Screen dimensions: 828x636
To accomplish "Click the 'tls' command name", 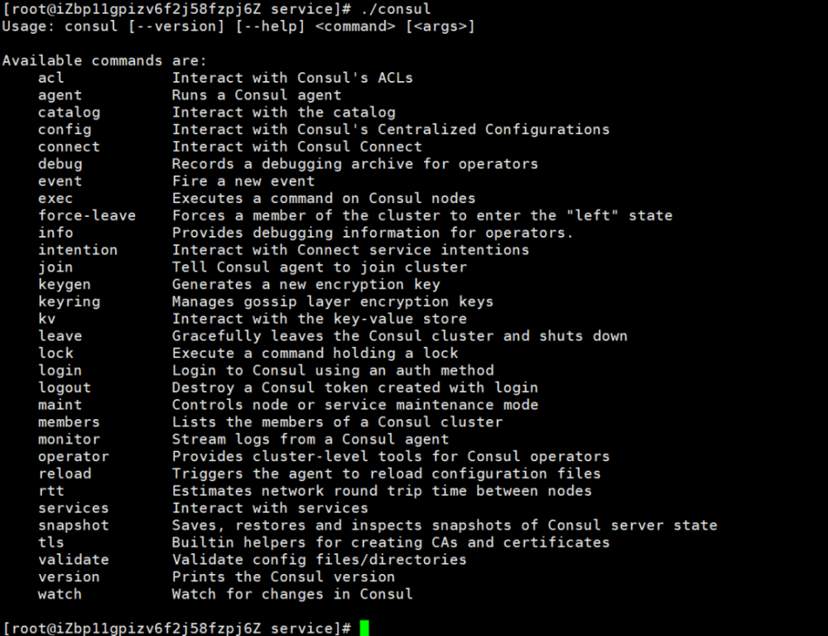I will click(x=51, y=542).
